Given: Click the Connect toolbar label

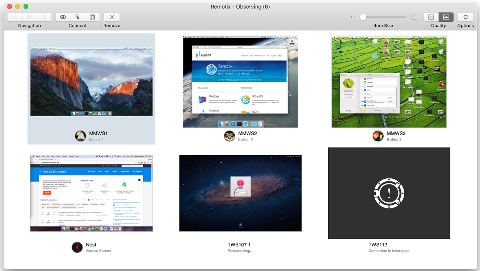Looking at the screenshot, I should click(77, 26).
